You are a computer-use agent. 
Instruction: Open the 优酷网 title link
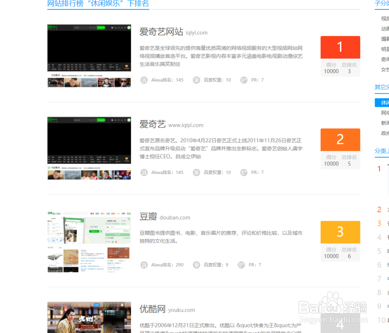152,309
